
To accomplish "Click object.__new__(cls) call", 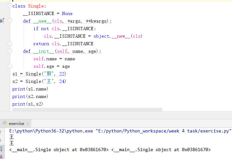I will click(118, 36).
